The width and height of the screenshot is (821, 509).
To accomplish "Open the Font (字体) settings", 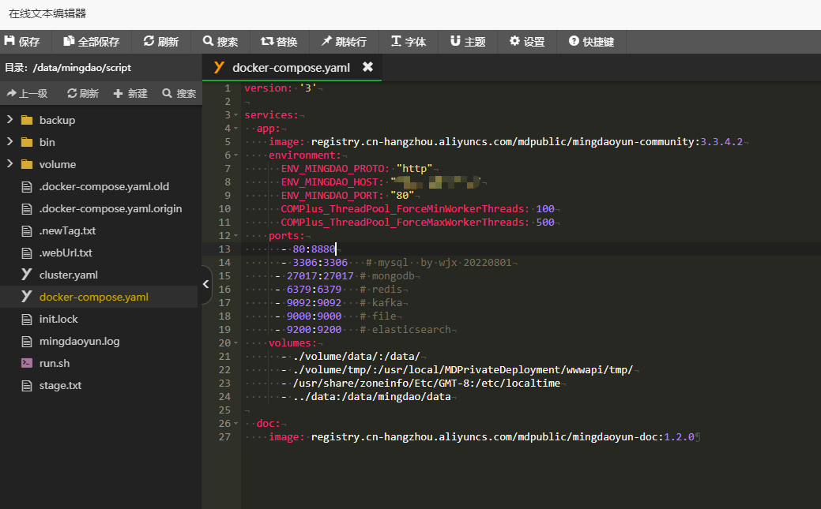I will coord(409,42).
